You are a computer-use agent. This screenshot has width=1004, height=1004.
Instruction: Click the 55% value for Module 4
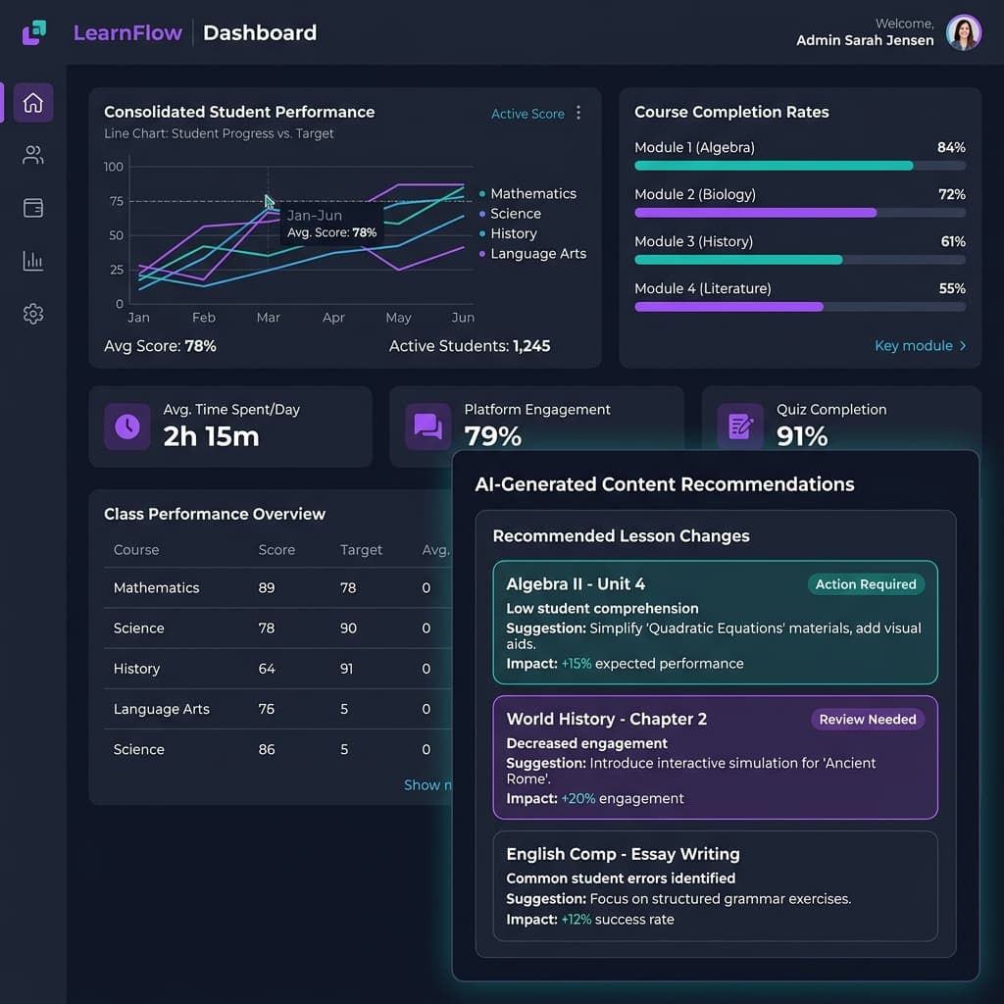coord(952,289)
